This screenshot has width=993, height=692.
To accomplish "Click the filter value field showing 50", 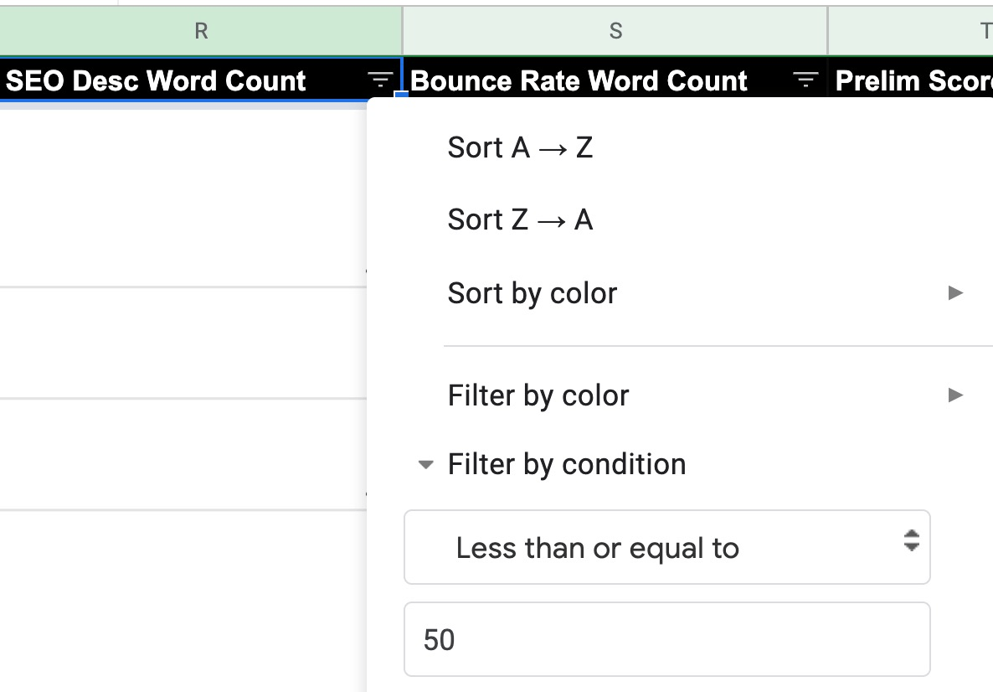I will coord(666,639).
